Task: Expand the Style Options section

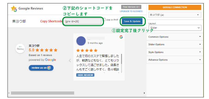Action: (175, 52)
